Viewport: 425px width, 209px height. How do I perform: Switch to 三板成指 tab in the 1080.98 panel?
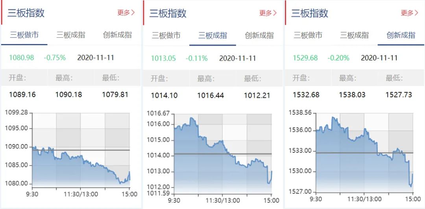tap(71, 35)
